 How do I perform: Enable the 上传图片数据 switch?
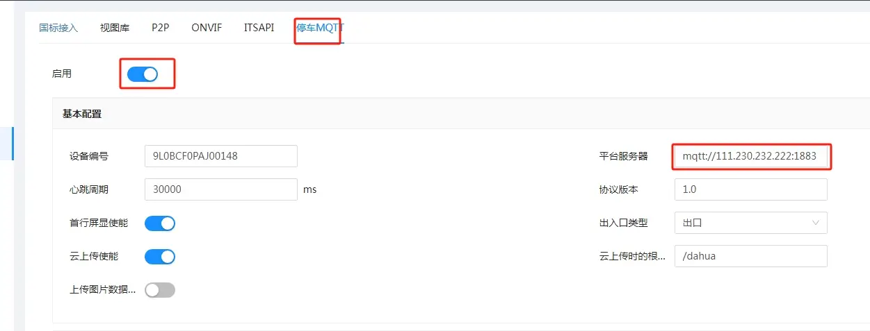click(x=160, y=290)
